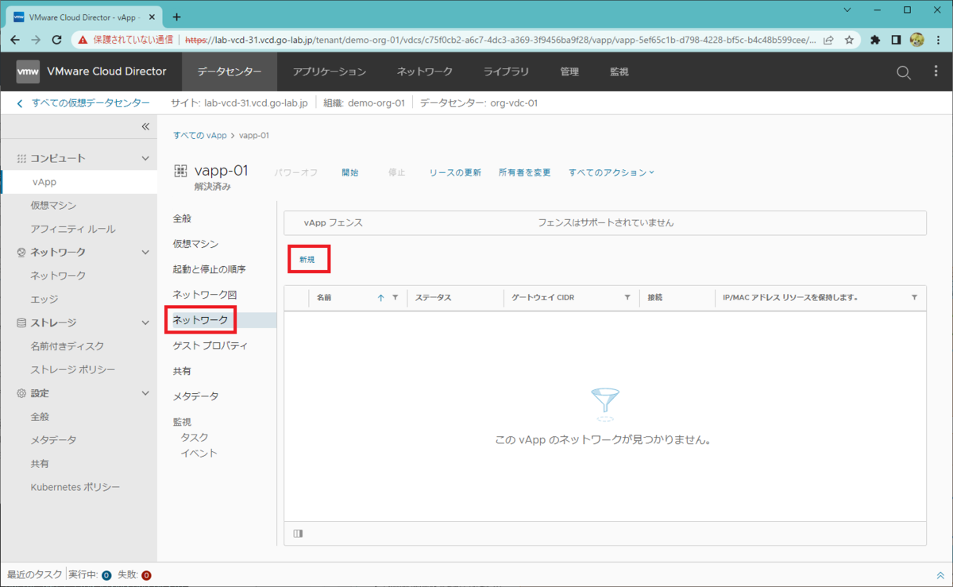This screenshot has height=587, width=953.
Task: Open タスク under 監視
Action: click(x=195, y=438)
